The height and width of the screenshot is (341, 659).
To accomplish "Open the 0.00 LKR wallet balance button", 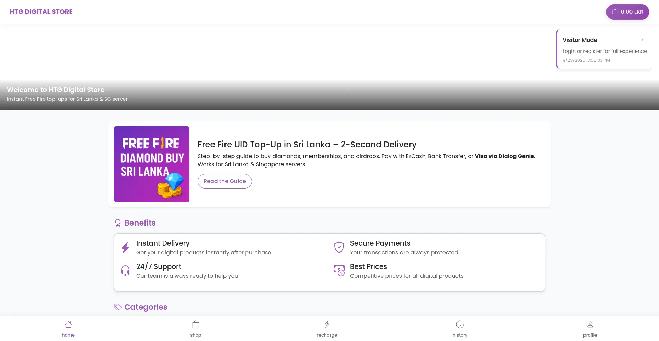I will 627,12.
